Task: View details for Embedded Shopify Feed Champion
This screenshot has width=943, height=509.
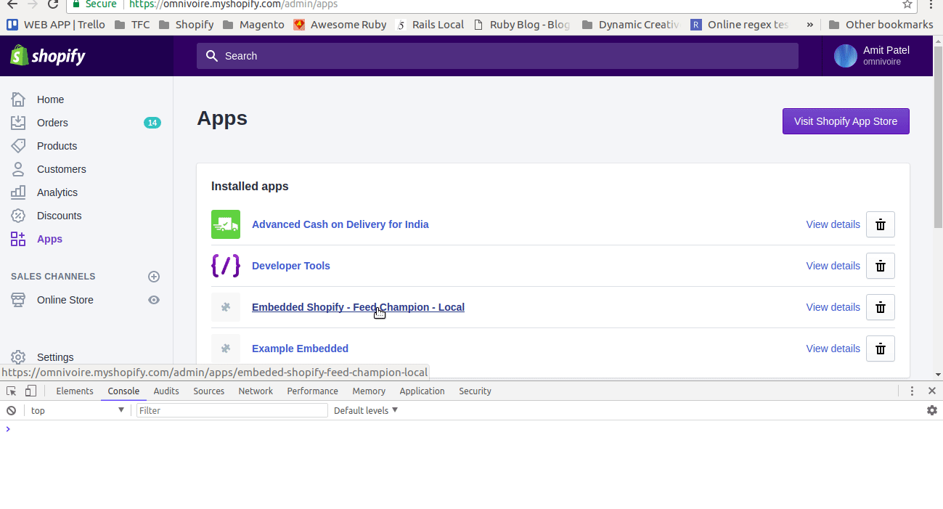Action: 833,307
